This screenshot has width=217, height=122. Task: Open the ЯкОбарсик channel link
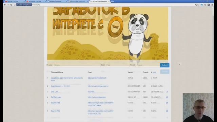(x=56, y=97)
